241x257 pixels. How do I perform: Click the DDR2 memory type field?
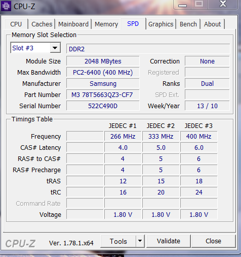[x=148, y=49]
